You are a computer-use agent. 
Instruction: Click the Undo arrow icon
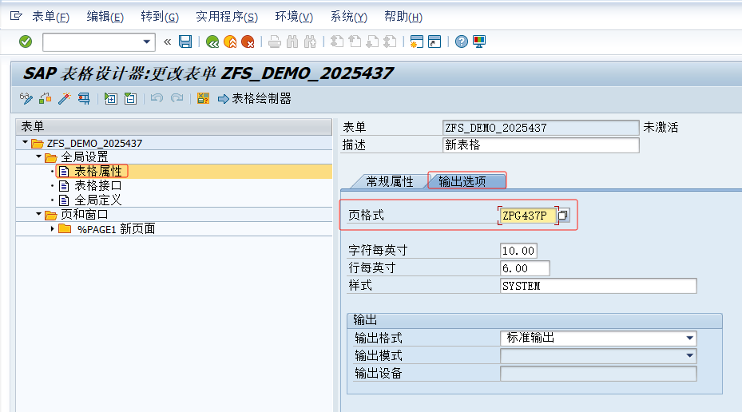157,98
